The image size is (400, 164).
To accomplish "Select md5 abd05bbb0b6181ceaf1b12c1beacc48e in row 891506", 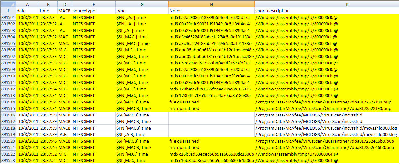I will pyautogui.click(x=211, y=50).
